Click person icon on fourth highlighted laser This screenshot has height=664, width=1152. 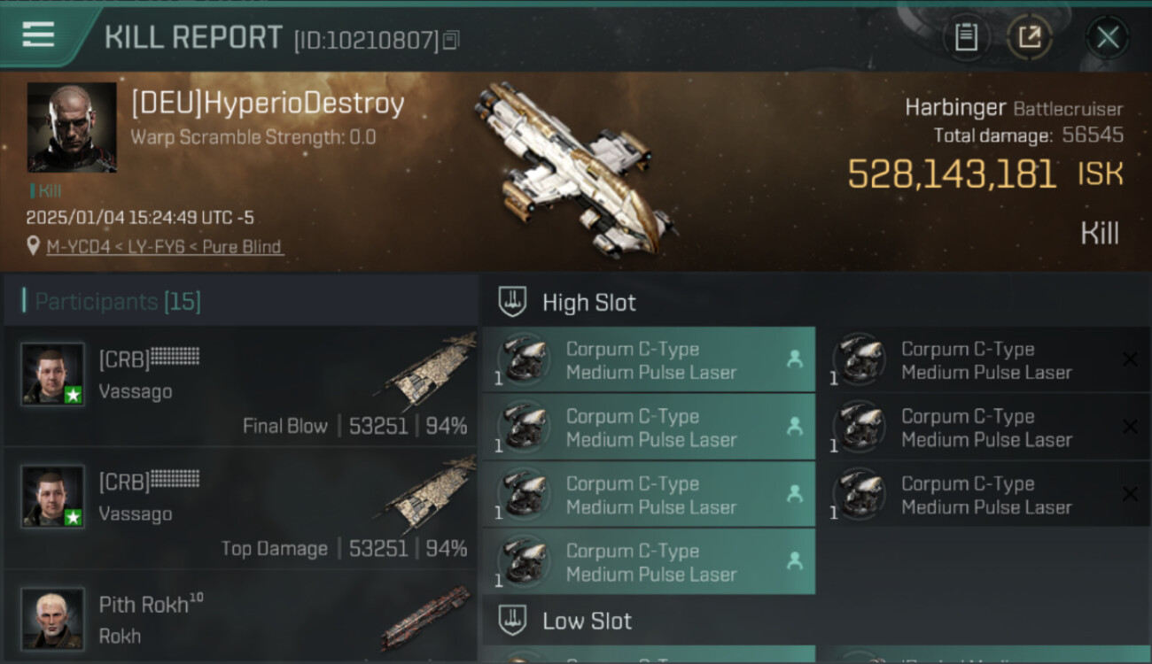[795, 560]
